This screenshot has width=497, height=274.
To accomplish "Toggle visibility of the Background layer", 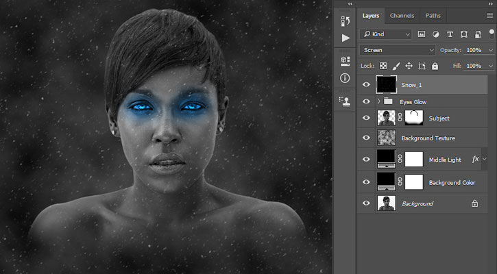I will [x=366, y=203].
